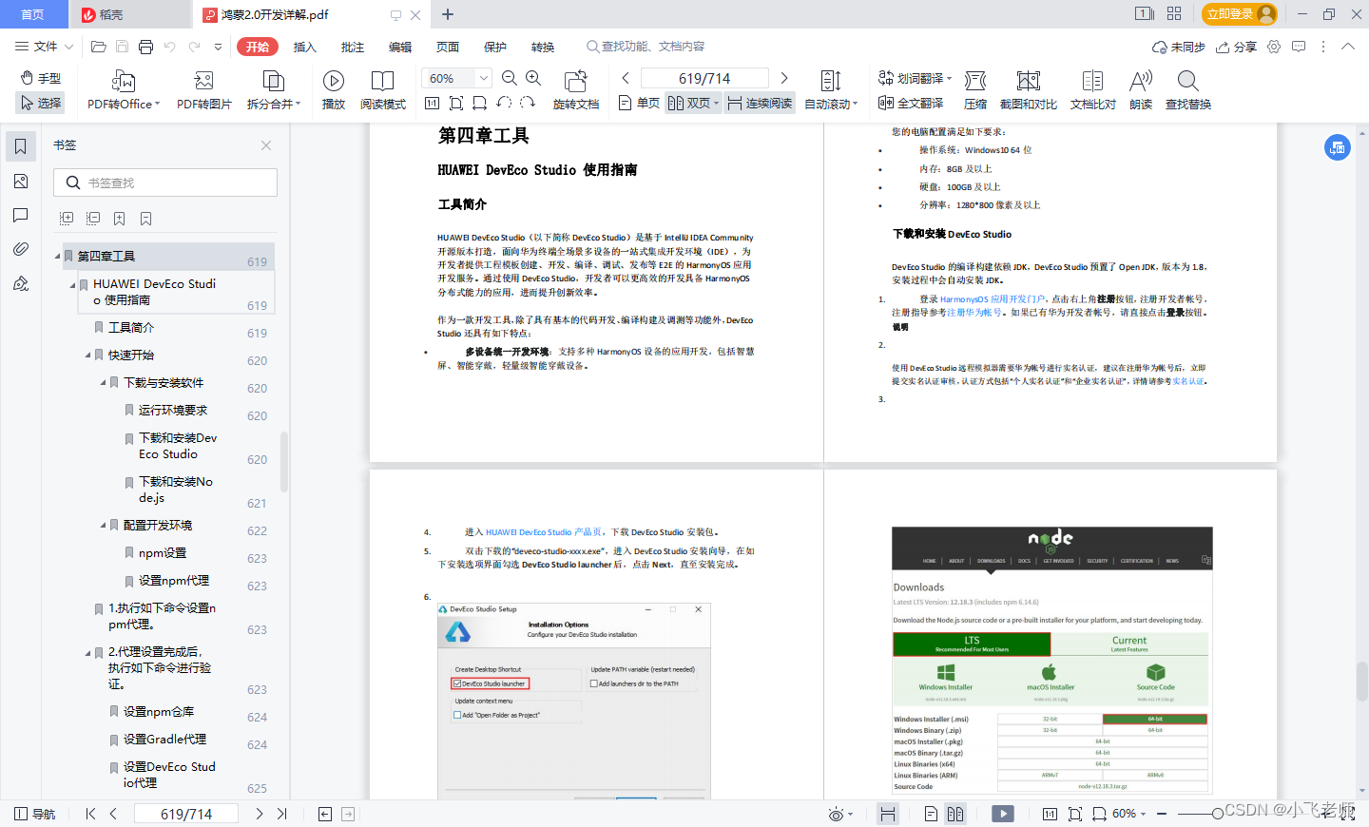The height and width of the screenshot is (827, 1369).
Task: Collapse all bookmarks icon in the bookmark panel
Action: (x=93, y=219)
